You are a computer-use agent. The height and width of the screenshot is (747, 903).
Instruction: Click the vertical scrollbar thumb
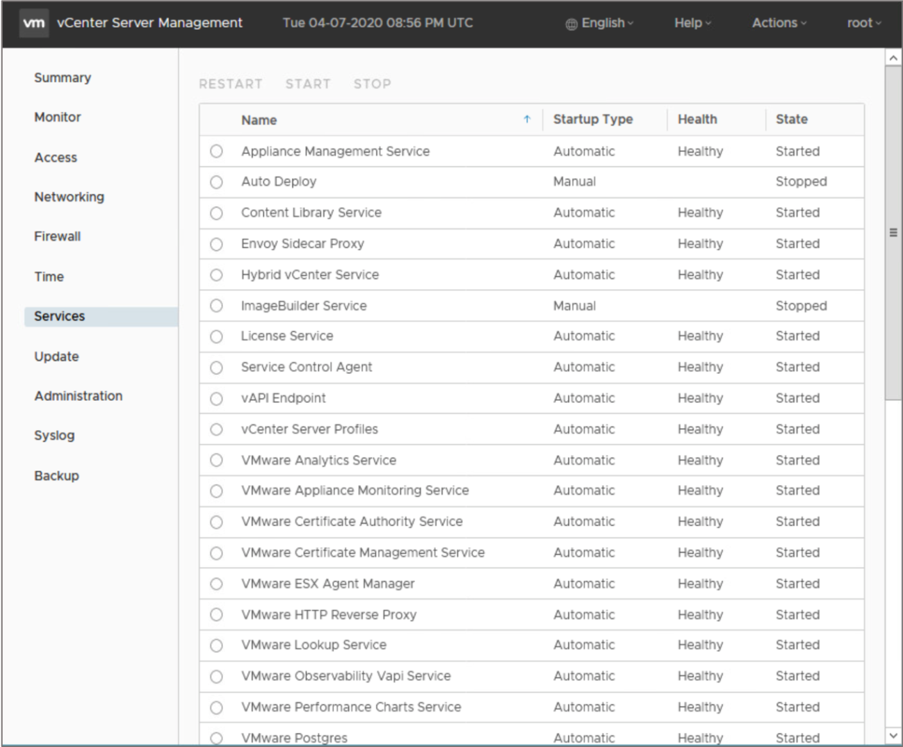click(x=893, y=233)
